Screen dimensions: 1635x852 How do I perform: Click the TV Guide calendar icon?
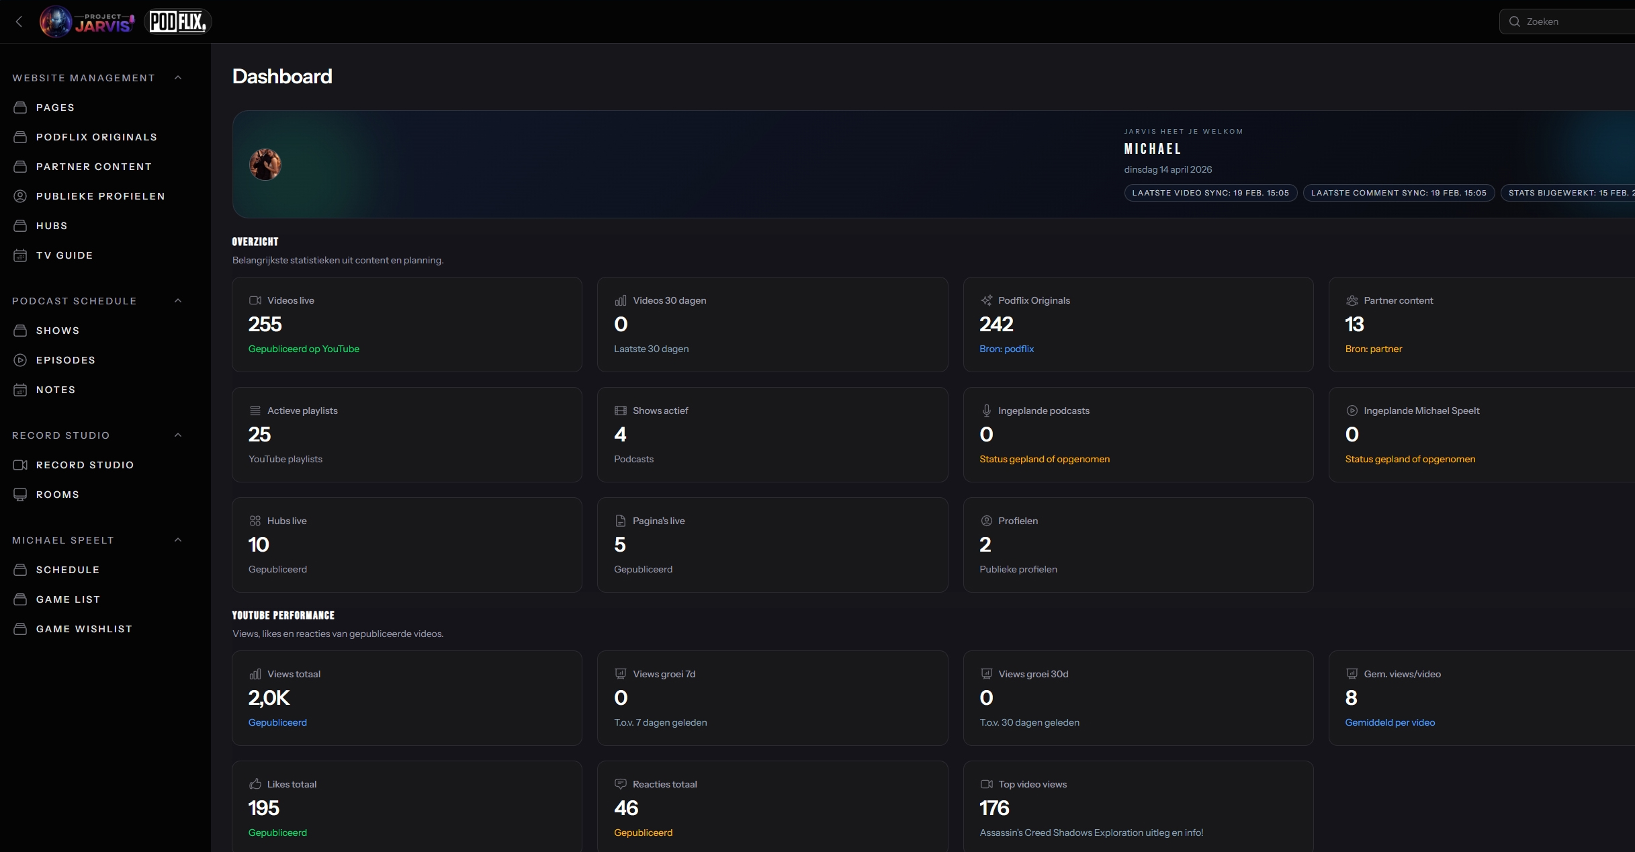click(20, 255)
